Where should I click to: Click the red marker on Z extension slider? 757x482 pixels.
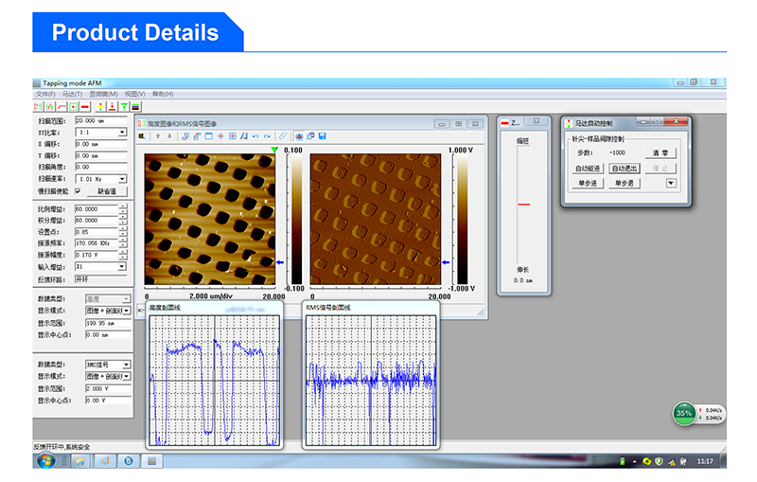(x=523, y=204)
